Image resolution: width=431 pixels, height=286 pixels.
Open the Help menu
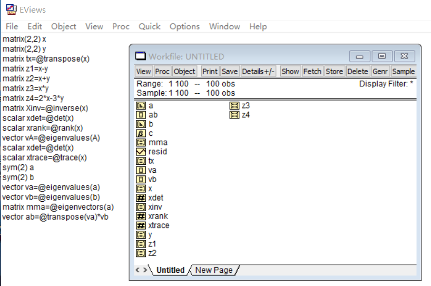[x=258, y=26]
